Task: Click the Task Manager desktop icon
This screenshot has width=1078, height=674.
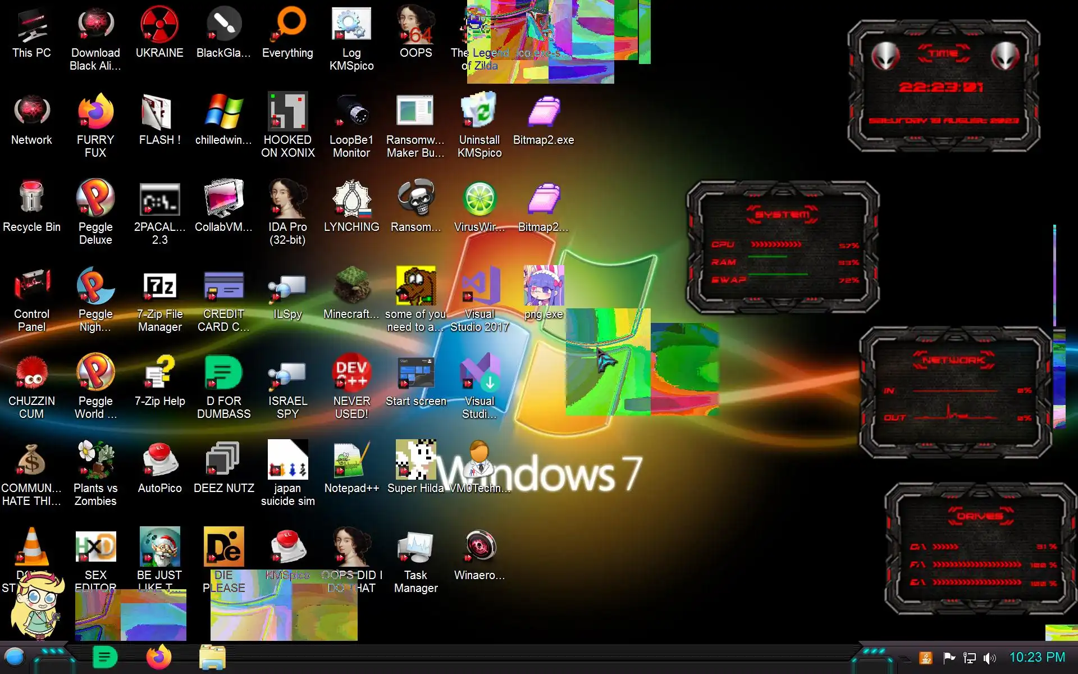Action: coord(415,548)
